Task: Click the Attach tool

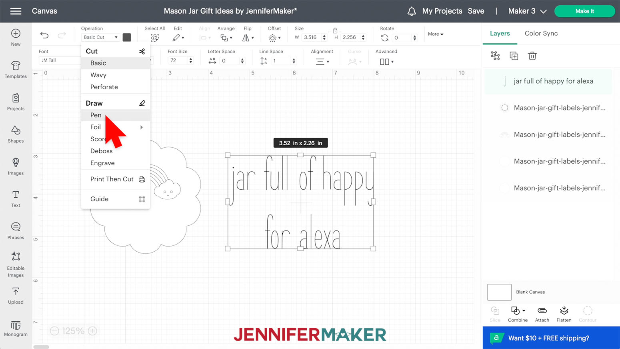Action: [542, 314]
